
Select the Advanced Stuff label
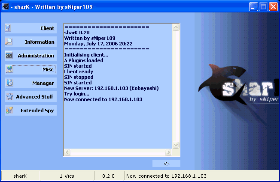click(x=34, y=97)
